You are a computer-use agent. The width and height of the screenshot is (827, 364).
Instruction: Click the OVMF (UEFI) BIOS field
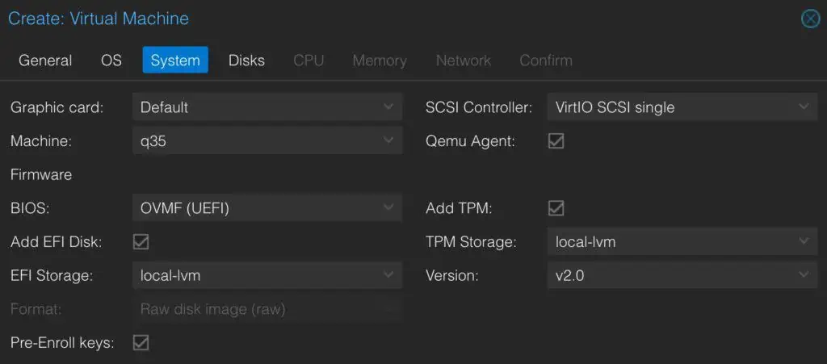(x=185, y=208)
